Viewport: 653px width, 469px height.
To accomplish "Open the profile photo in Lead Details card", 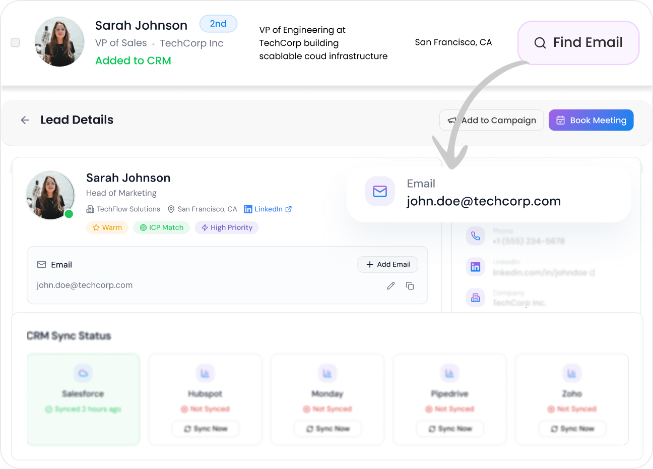I will (50, 195).
